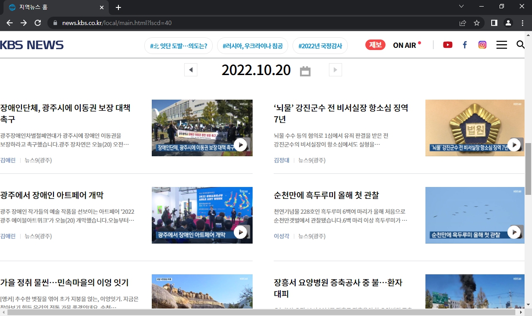Go to the next date
Screen dimensions: 532x316
point(335,69)
